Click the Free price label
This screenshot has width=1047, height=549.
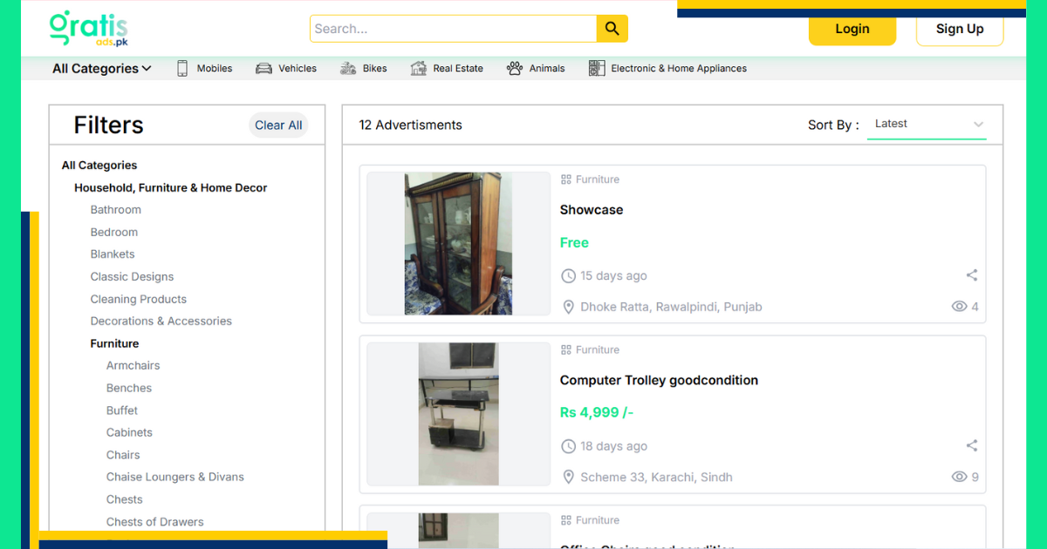click(574, 243)
